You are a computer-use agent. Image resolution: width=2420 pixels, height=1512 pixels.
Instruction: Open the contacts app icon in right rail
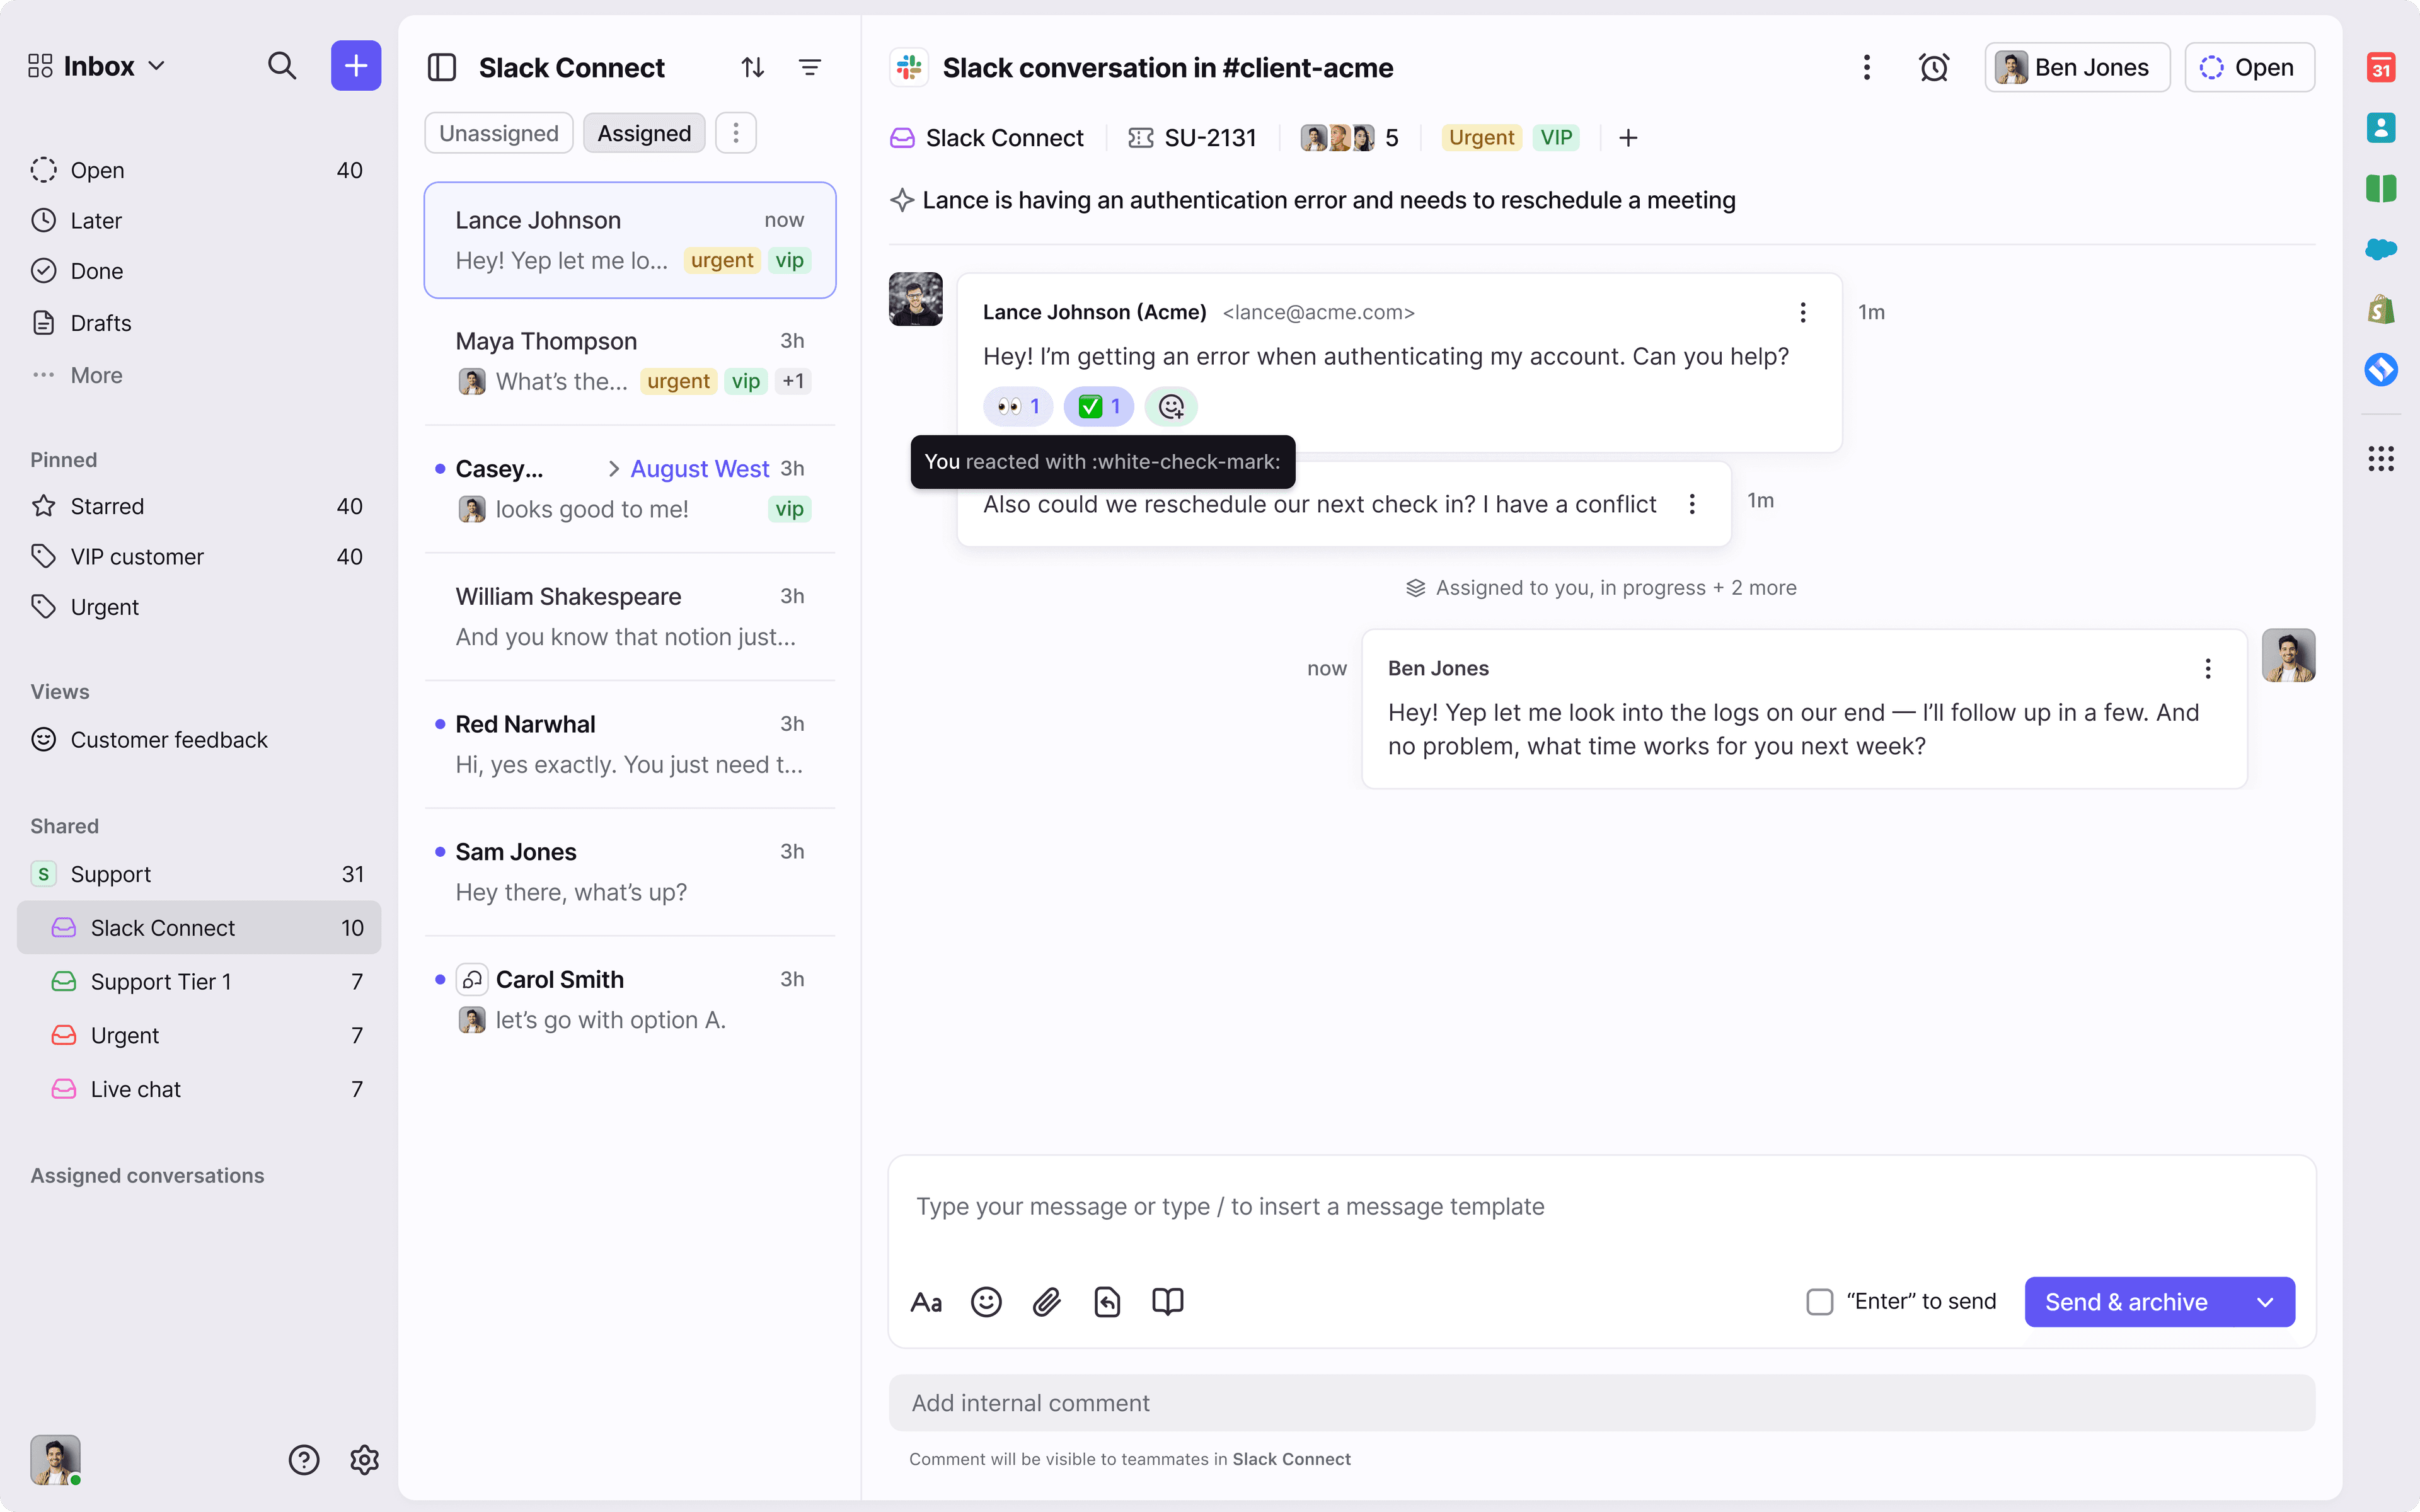pyautogui.click(x=2381, y=128)
